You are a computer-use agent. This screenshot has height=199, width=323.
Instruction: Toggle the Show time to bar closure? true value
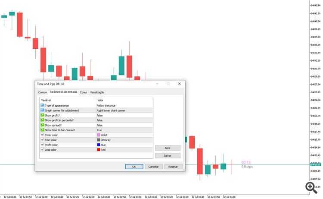(x=124, y=130)
